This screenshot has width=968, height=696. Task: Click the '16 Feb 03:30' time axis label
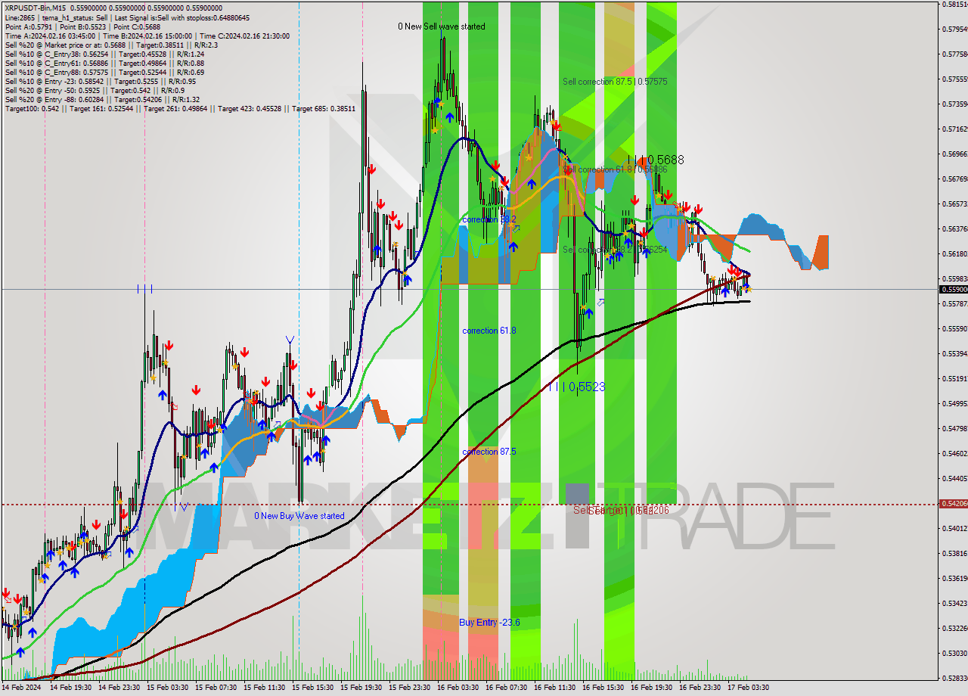click(x=458, y=688)
